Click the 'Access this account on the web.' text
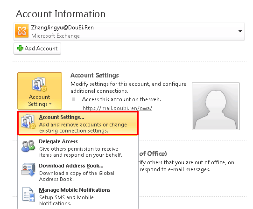253x209 pixels. pyautogui.click(x=121, y=99)
